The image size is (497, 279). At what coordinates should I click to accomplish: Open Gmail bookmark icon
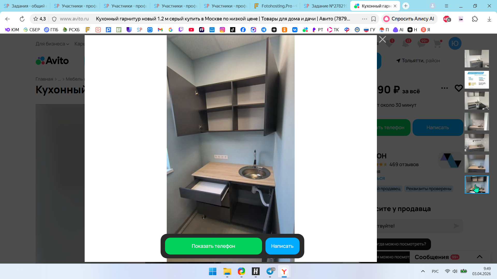pos(160,30)
